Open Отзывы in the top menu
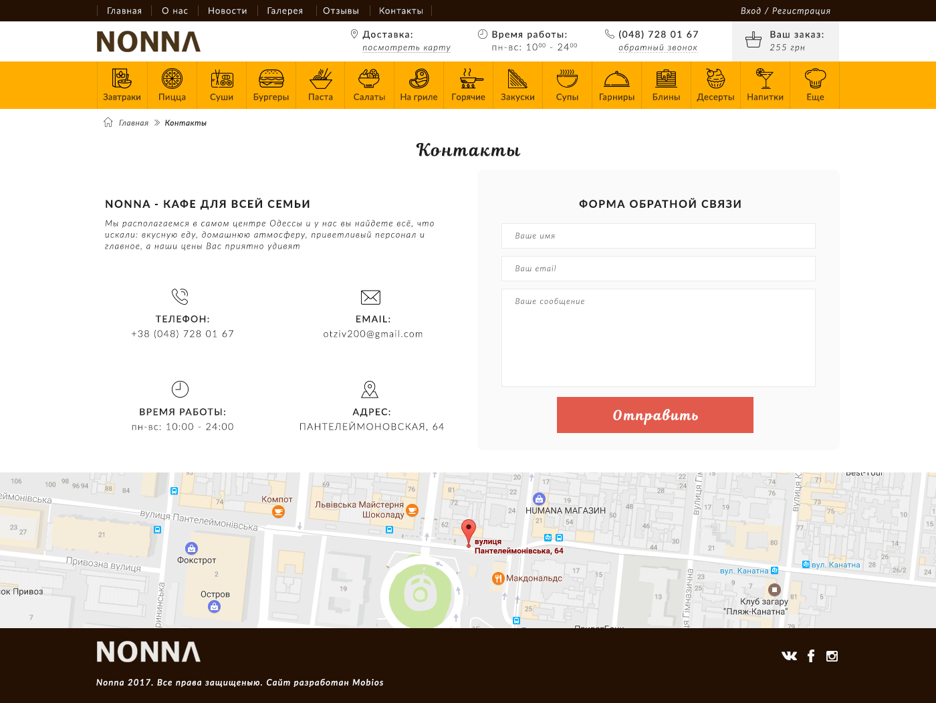936x703 pixels. click(x=341, y=11)
